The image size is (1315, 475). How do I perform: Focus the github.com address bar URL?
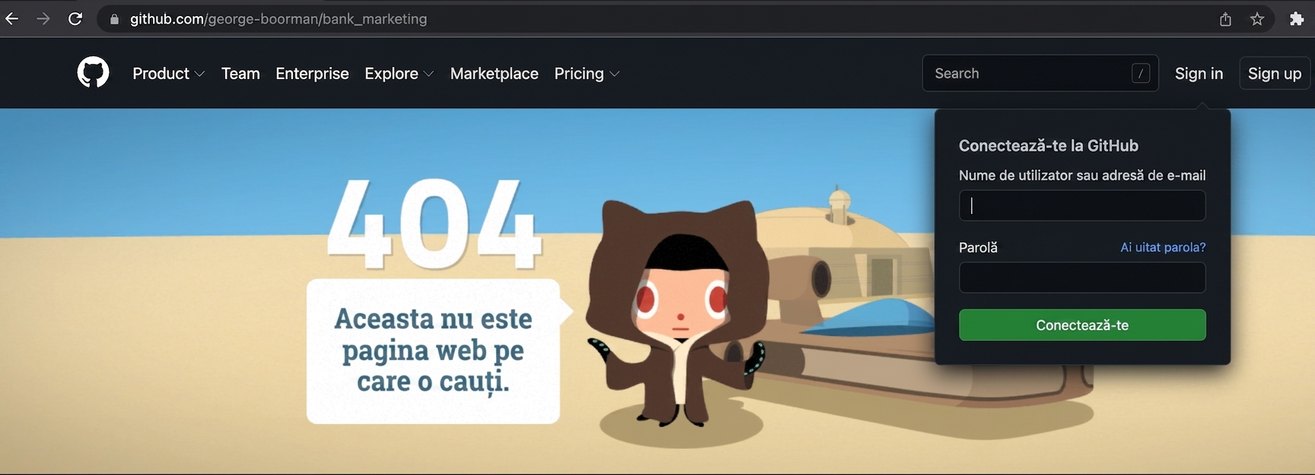[279, 19]
